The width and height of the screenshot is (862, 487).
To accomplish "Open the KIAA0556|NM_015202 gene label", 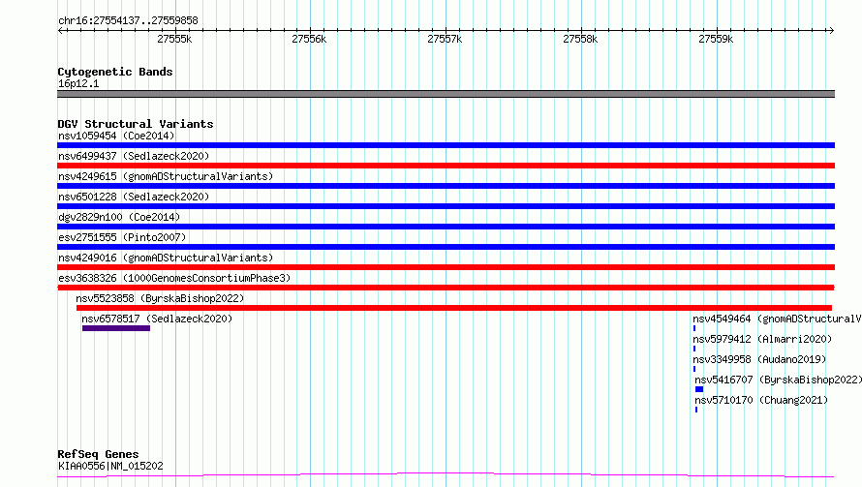I will (110, 466).
